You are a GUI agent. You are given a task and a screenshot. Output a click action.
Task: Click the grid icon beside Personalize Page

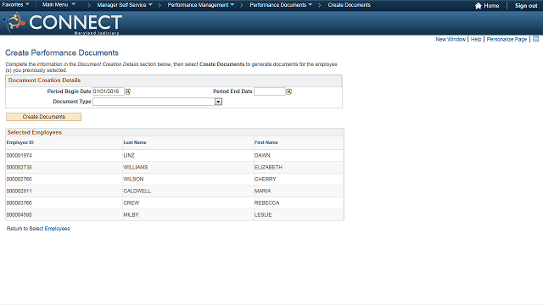pos(535,39)
